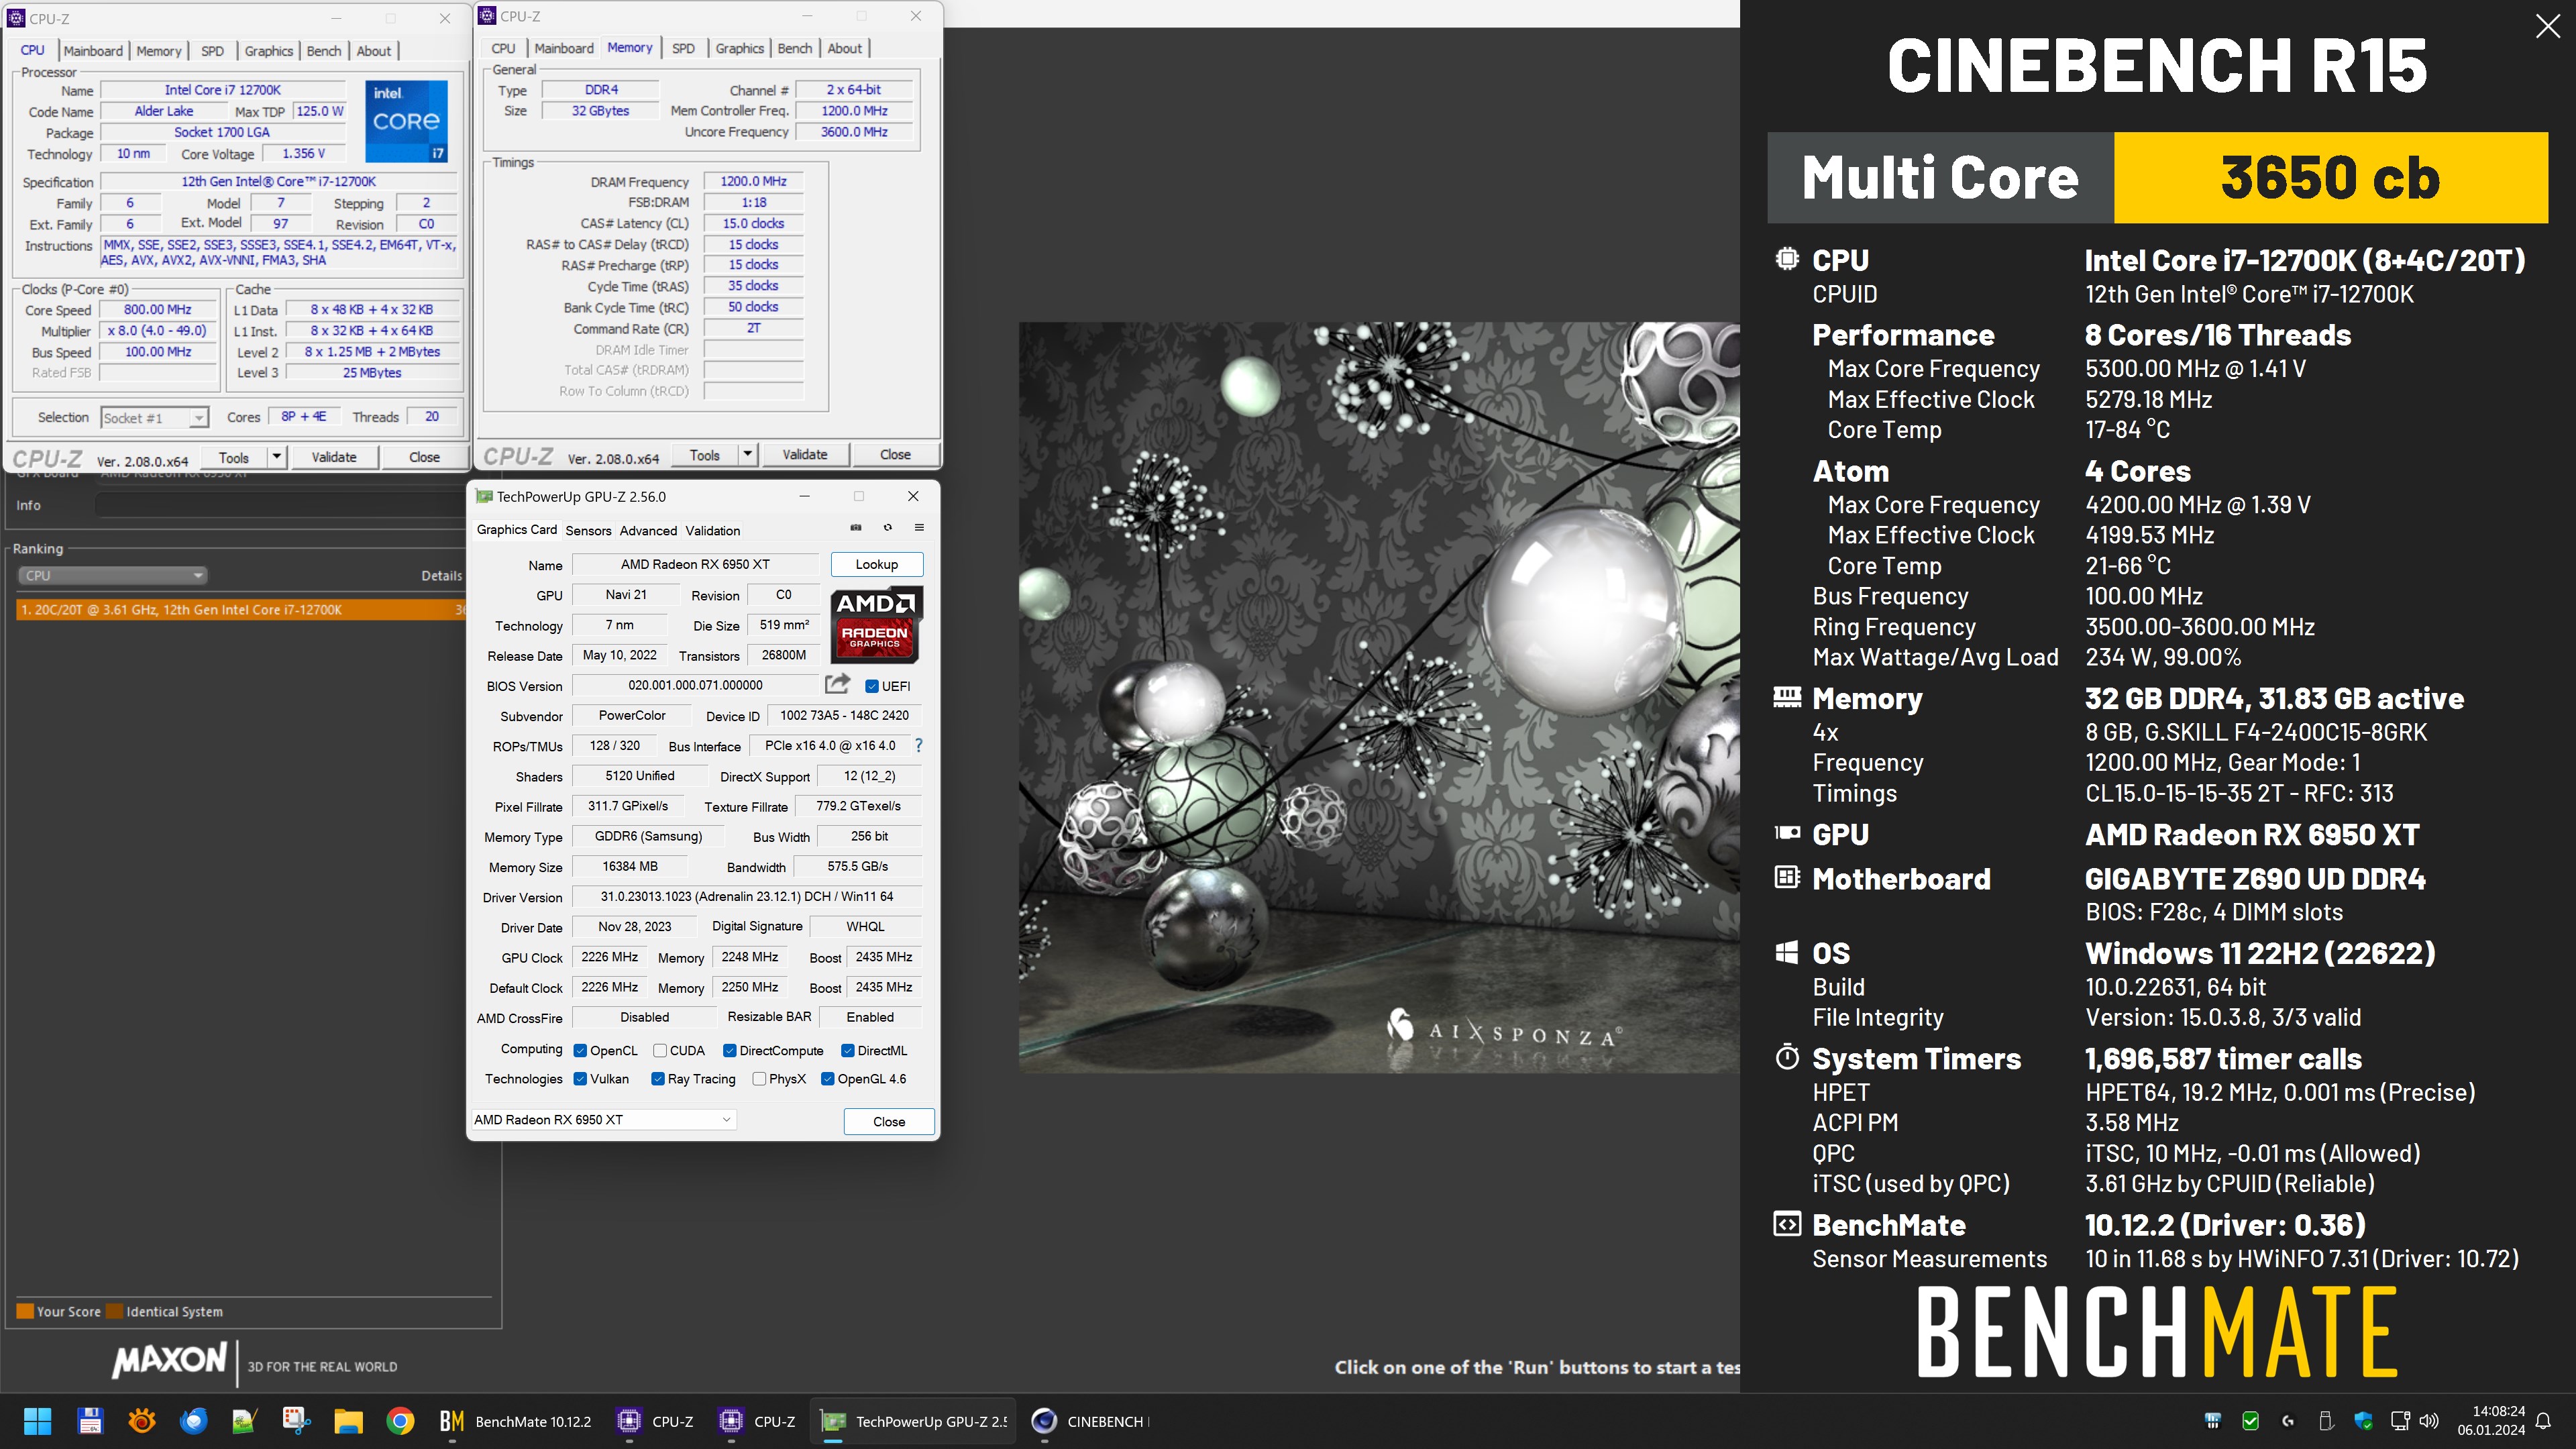
Task: Toggle the OpenCL checkbox
Action: point(580,1050)
